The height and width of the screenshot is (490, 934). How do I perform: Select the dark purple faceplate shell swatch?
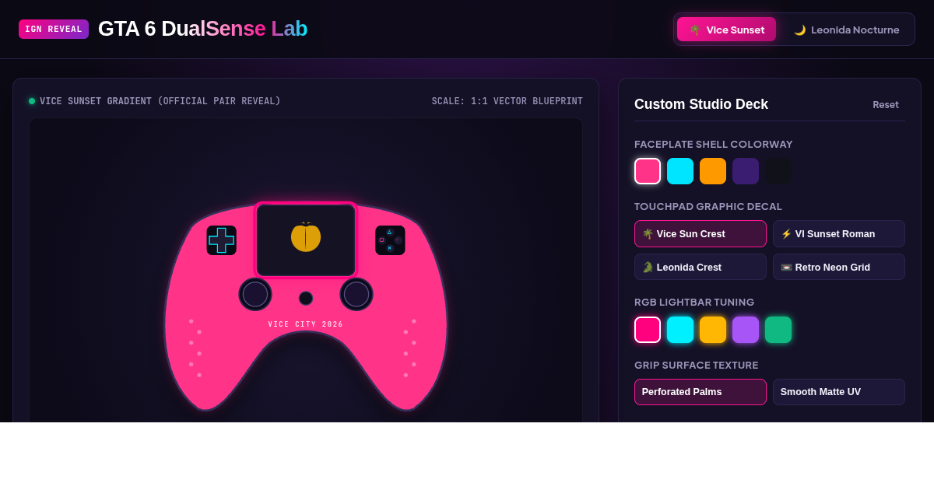pos(746,171)
